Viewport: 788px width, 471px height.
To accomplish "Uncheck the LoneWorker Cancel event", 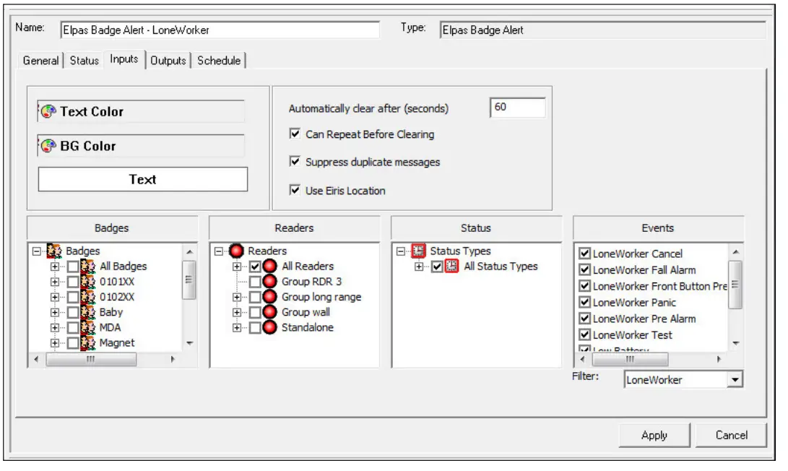I will (x=584, y=254).
